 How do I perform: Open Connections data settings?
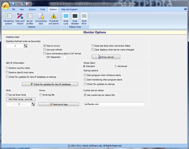click(41, 19)
